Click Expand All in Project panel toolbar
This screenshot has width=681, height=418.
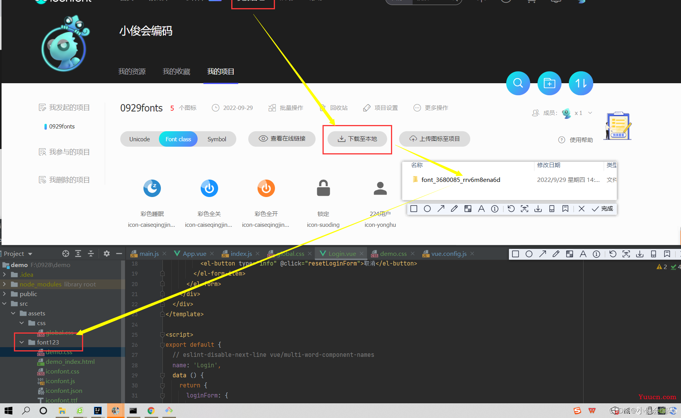(x=78, y=254)
